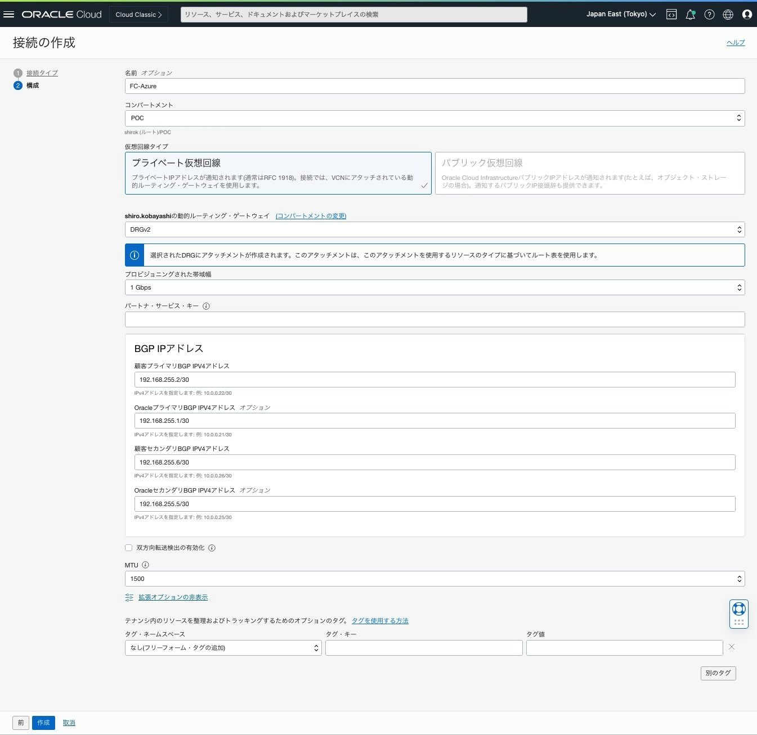
Task: Click the 別のタグ button
Action: coord(718,673)
